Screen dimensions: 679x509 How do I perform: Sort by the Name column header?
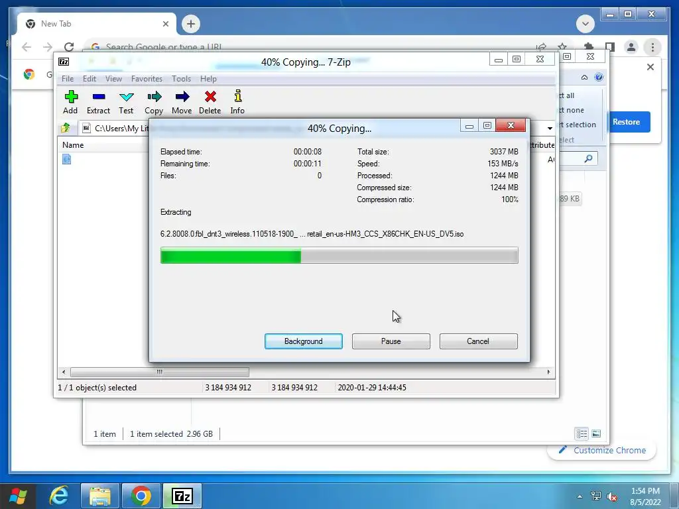pos(73,145)
